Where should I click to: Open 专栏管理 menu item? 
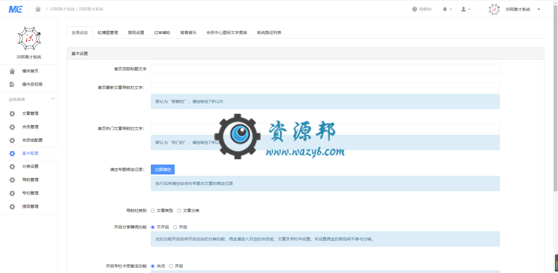[30, 193]
